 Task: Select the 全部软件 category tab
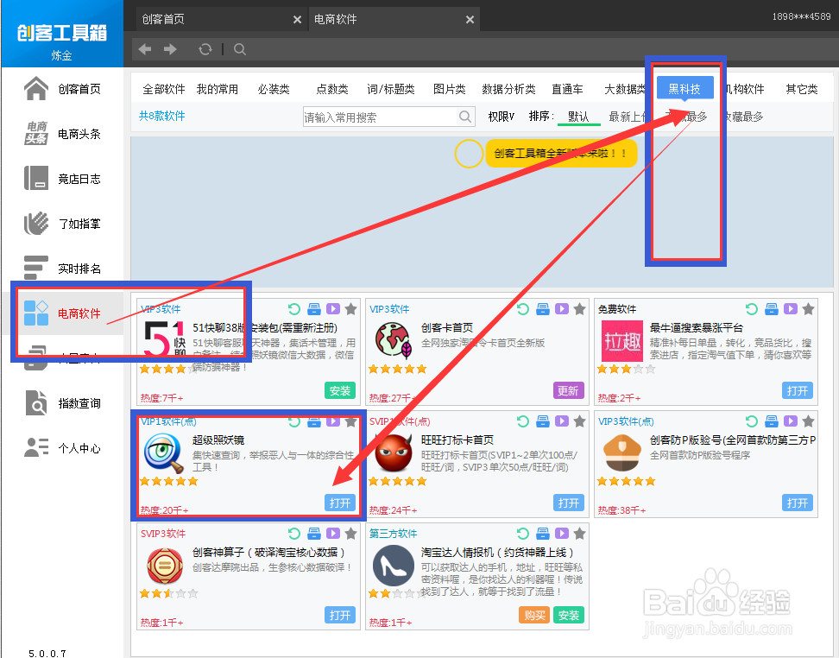click(x=163, y=89)
